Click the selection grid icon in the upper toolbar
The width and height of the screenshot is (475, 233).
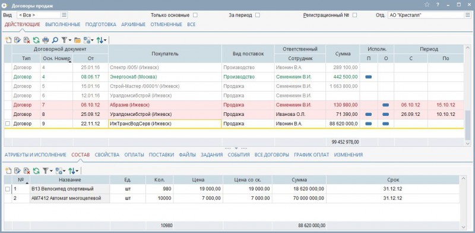point(87,40)
